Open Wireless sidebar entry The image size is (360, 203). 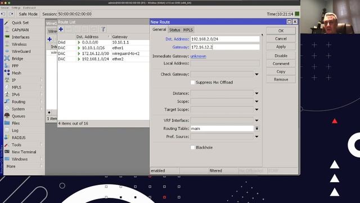pyautogui.click(x=19, y=44)
